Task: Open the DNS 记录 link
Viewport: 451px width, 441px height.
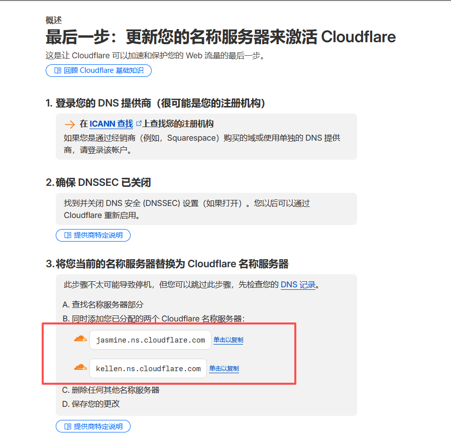Action: (298, 285)
